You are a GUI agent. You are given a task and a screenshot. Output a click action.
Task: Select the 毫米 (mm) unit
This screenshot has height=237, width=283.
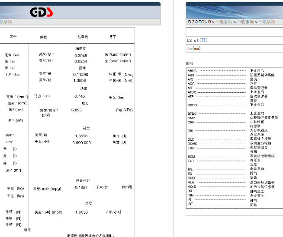(13, 55)
